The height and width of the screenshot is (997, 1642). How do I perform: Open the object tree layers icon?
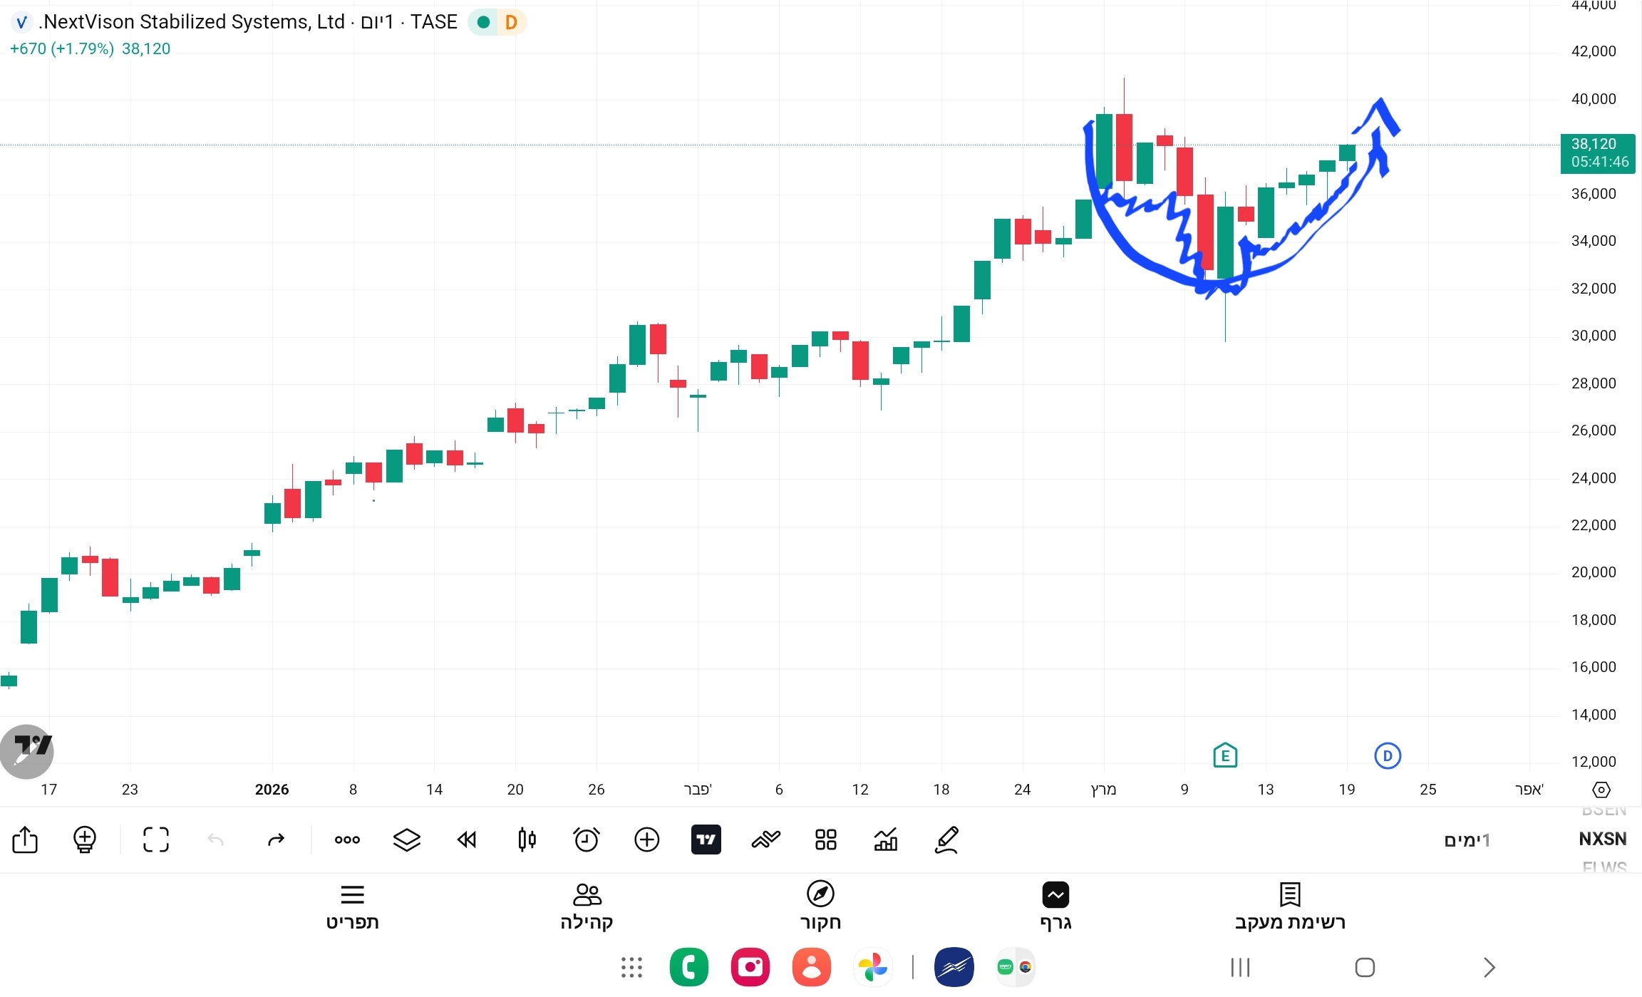[x=407, y=840]
